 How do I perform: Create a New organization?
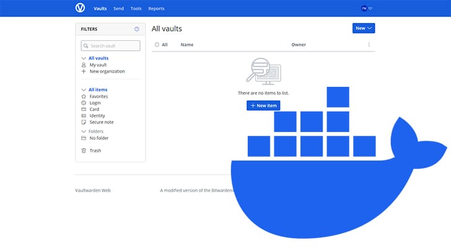(107, 71)
